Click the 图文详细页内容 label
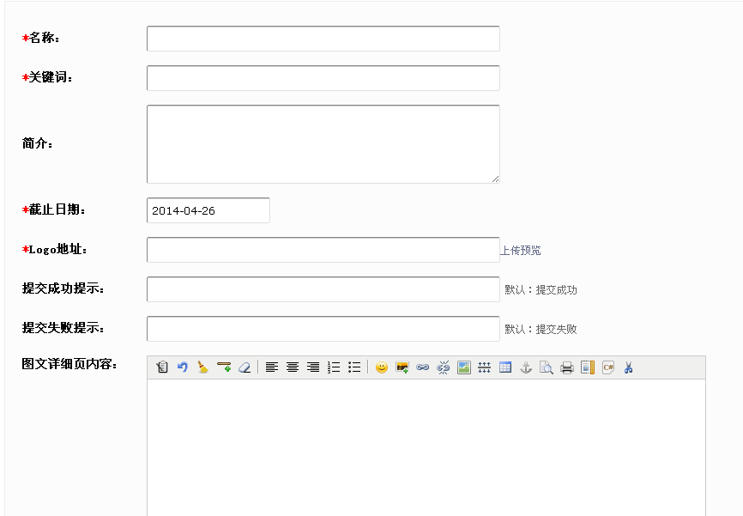 69,364
